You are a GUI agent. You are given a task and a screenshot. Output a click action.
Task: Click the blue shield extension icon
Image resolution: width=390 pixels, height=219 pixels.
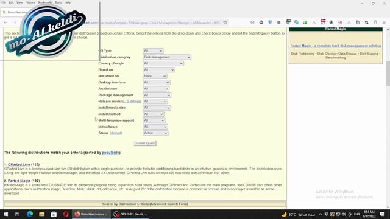coord(270,23)
